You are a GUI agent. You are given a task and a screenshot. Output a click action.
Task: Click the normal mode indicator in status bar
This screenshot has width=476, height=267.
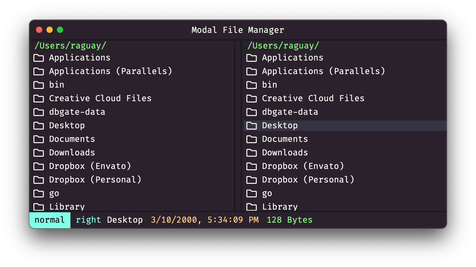(x=50, y=220)
